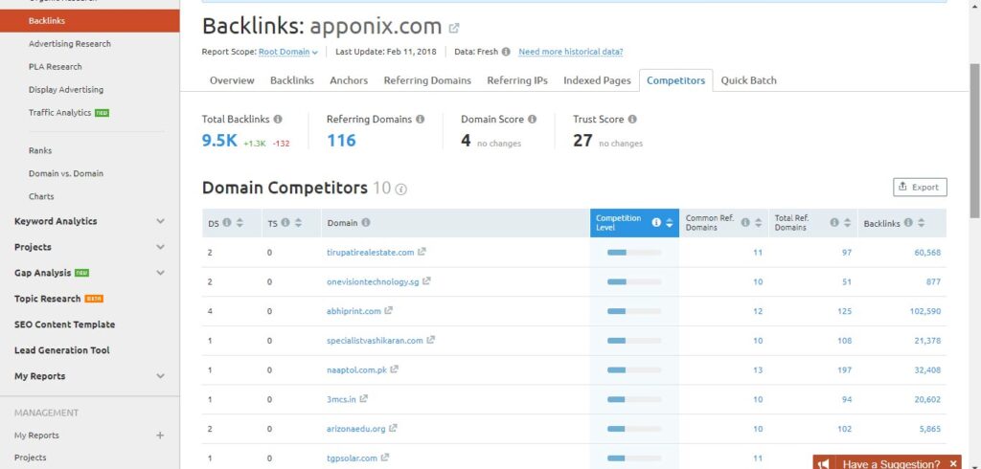Click Need more historical data link
This screenshot has width=981, height=469.
coord(571,52)
